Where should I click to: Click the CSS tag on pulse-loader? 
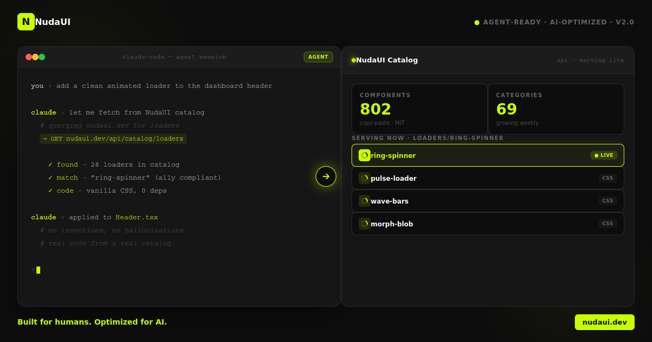tap(608, 178)
